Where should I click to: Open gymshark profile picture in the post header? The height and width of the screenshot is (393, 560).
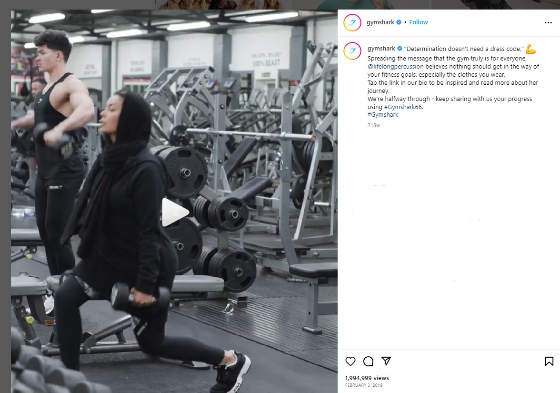(x=352, y=22)
